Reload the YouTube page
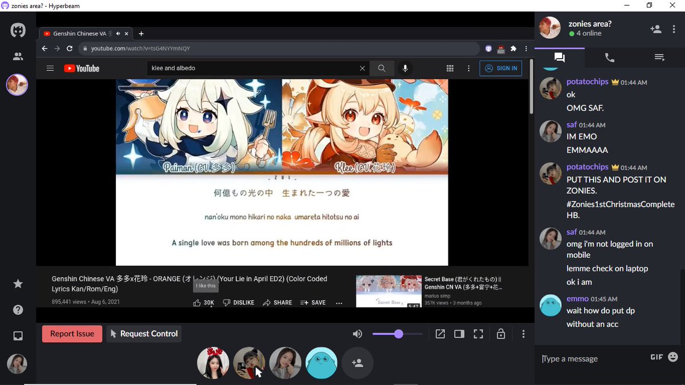 (70, 48)
